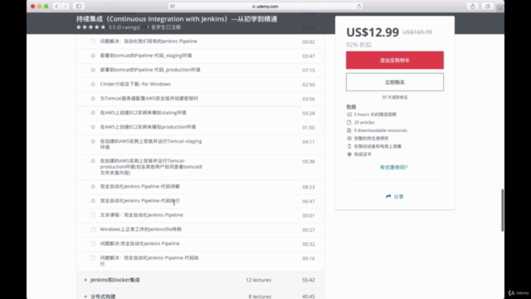Viewport: 531px width, 299px height.
Task: Click the red 添加至购物车 button
Action: tap(395, 61)
